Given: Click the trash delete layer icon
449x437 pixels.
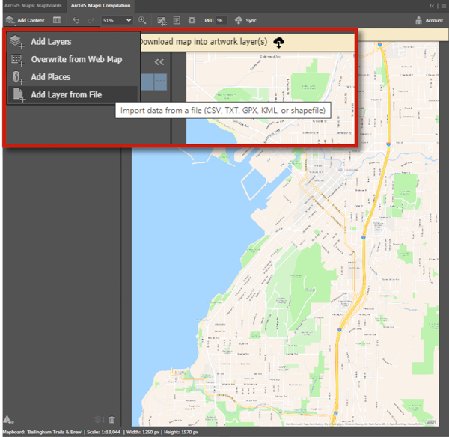Looking at the screenshot, I should pyautogui.click(x=112, y=421).
